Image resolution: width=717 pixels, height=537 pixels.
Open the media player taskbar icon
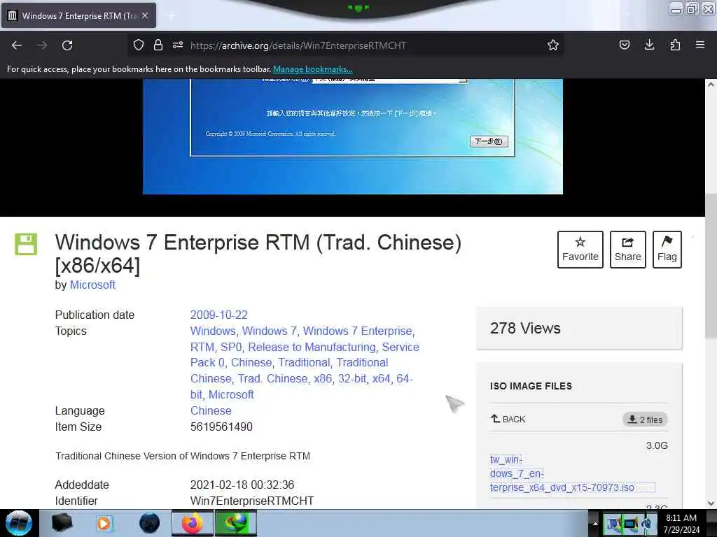coord(104,523)
